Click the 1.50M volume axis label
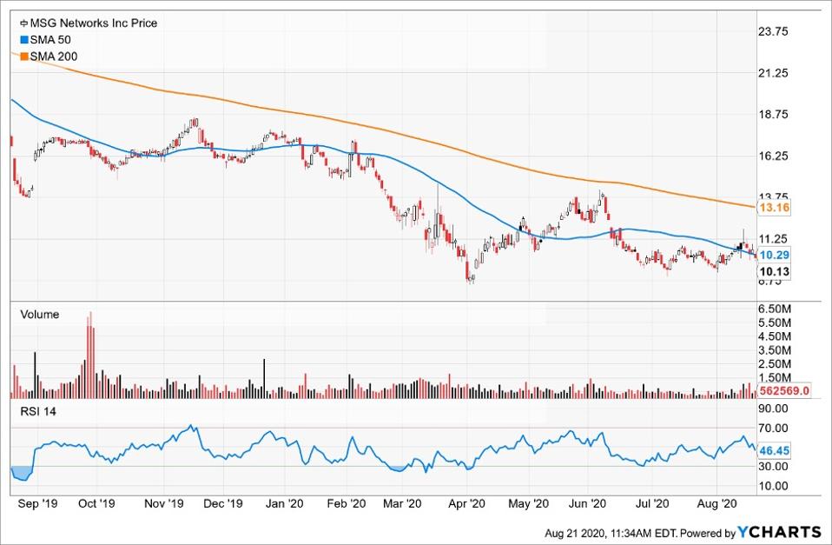This screenshot has height=545, width=832. 776,377
